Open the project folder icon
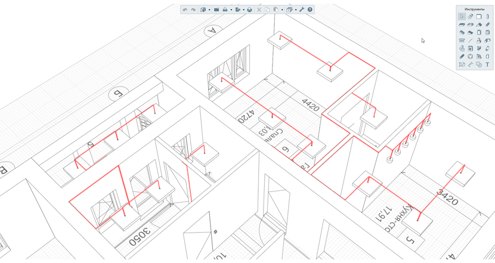Screen dimensions: 495x263 click(x=216, y=10)
